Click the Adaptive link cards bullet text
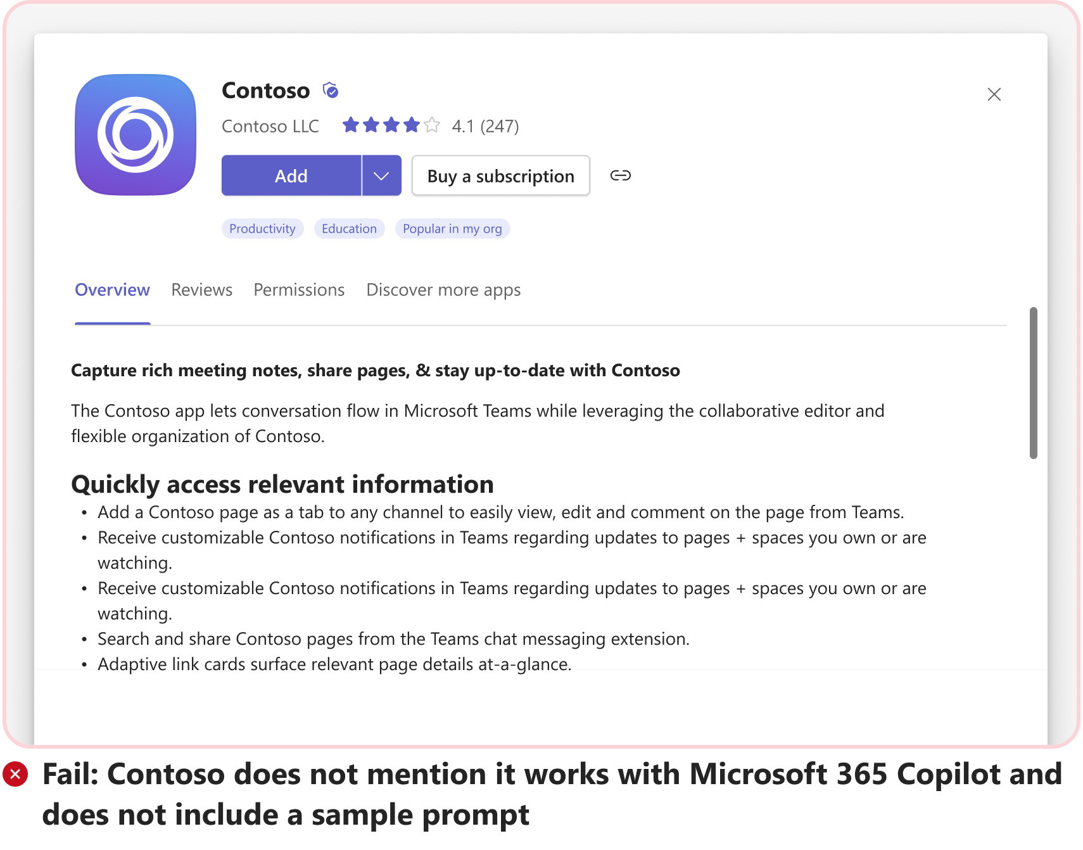Image resolution: width=1083 pixels, height=850 pixels. point(334,664)
